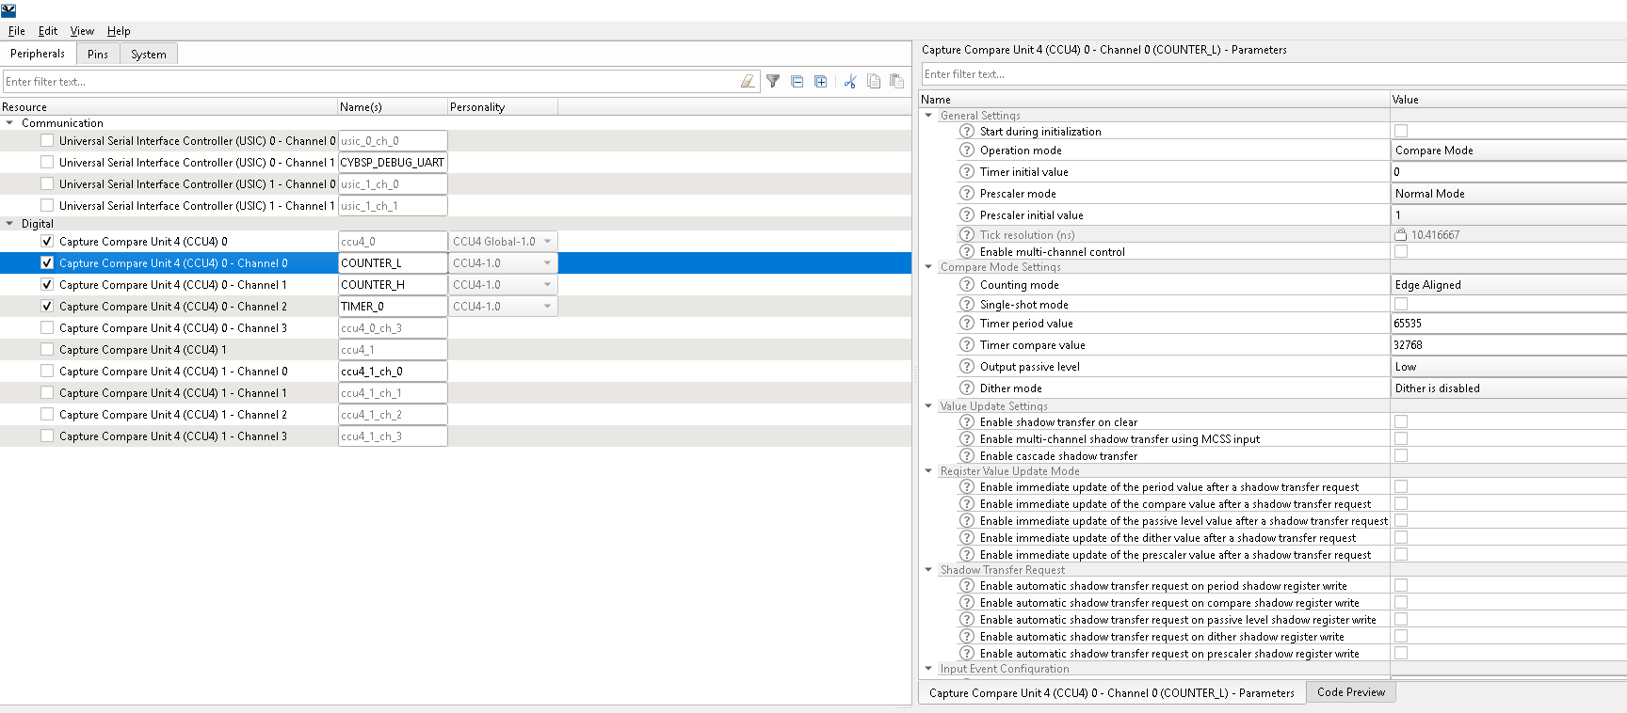Open help icon for Prescaler initial value
1627x713 pixels.
click(x=967, y=215)
